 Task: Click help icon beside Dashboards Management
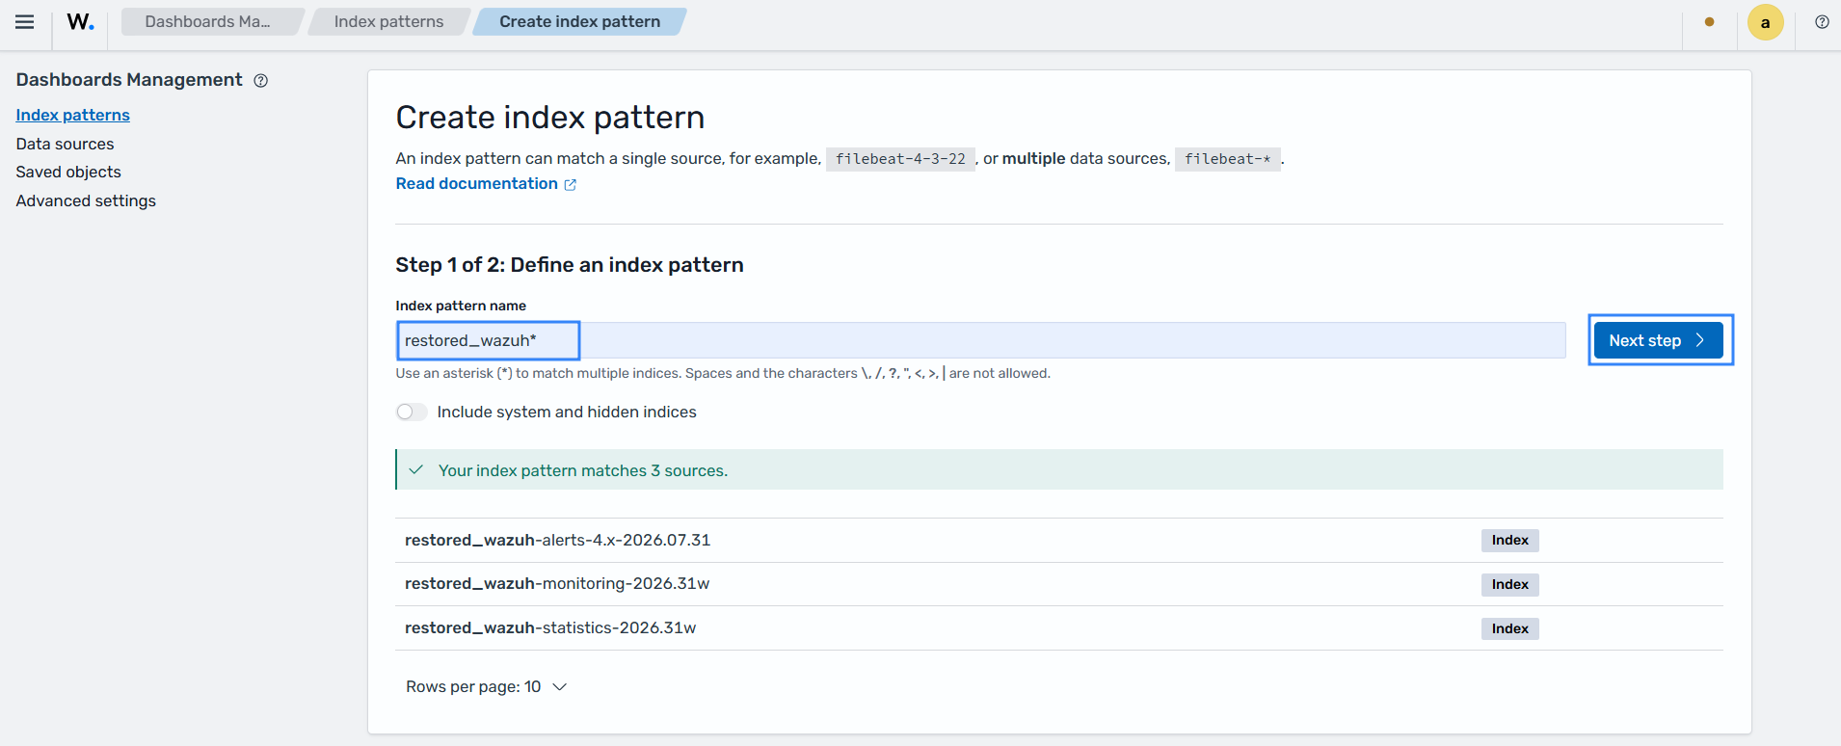260,81
